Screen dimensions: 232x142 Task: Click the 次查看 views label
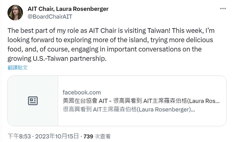pos(102,136)
